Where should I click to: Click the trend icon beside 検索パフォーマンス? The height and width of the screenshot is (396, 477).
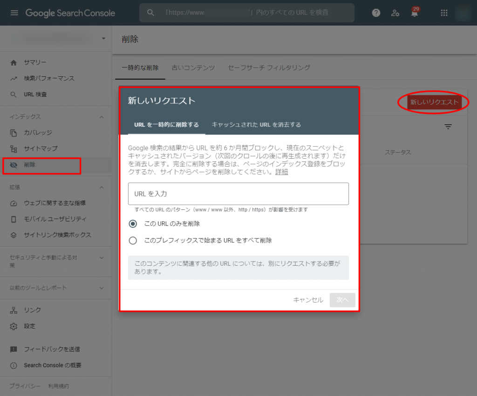click(x=14, y=79)
